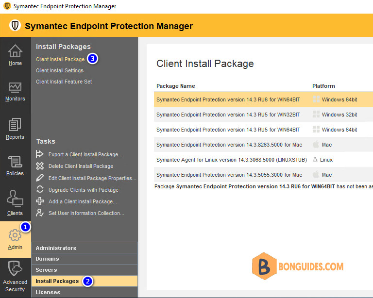This screenshot has width=373, height=298.
Task: Switch to Domains section
Action: click(x=85, y=259)
